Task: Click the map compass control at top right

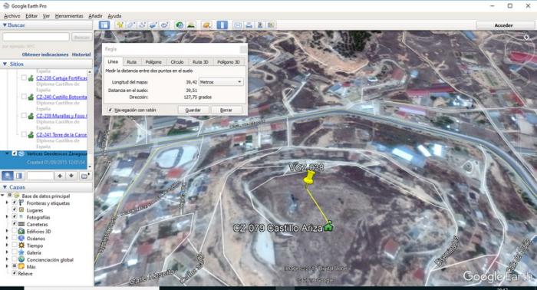Action: coord(526,38)
